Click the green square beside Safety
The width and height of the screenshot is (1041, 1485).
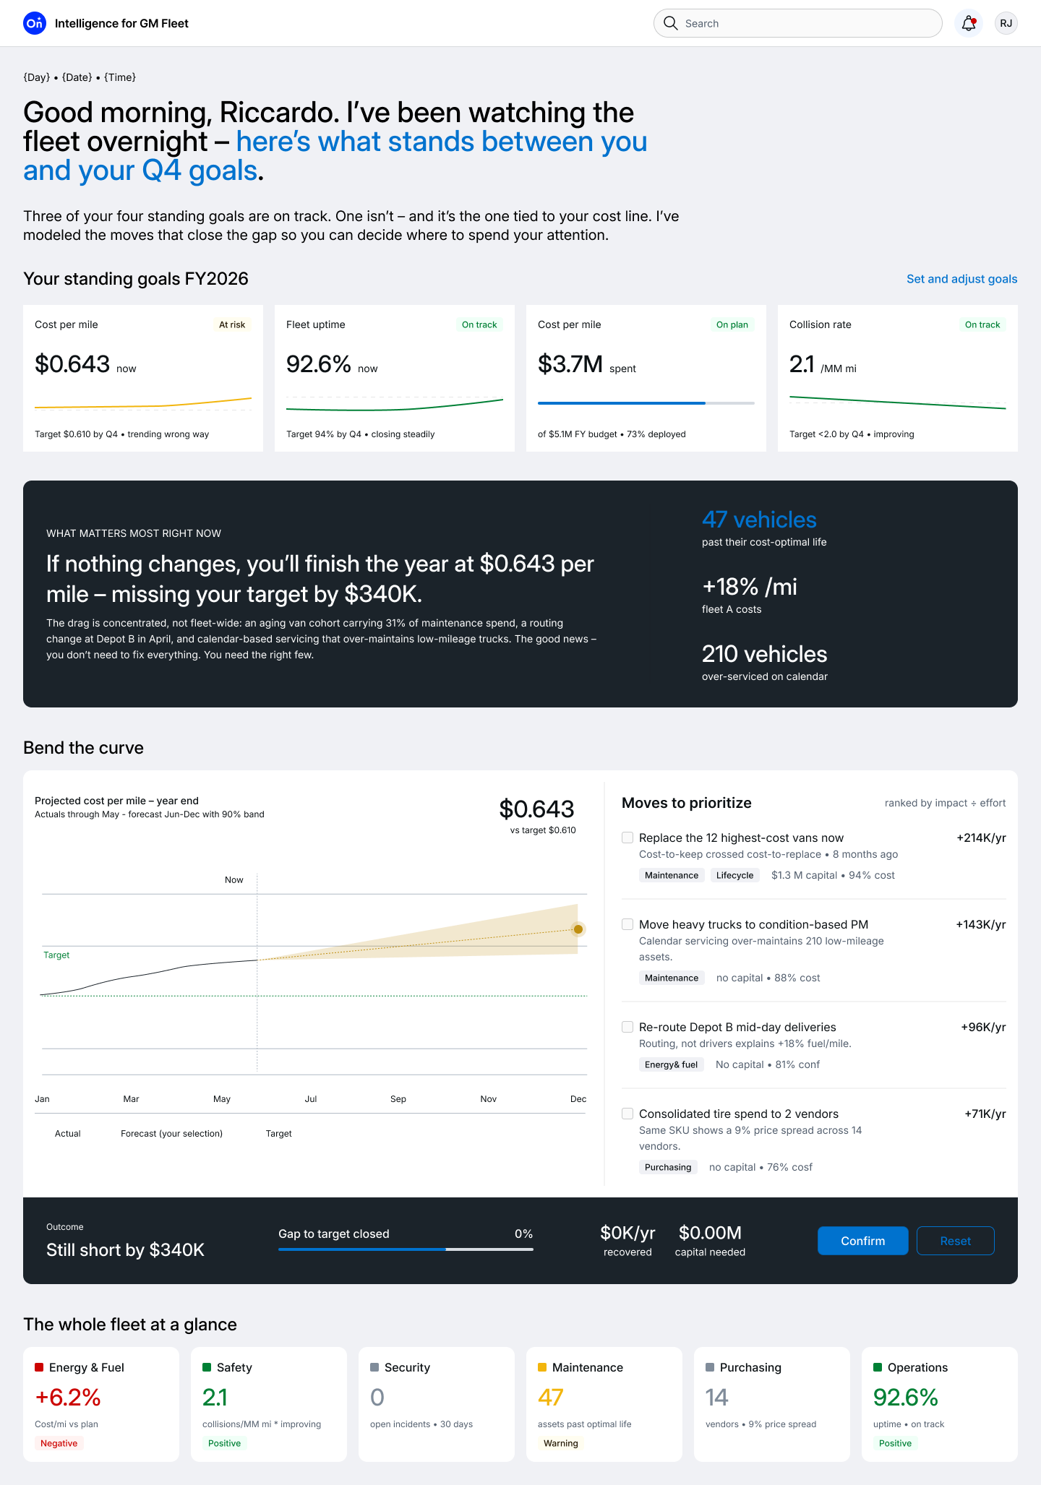[207, 1367]
